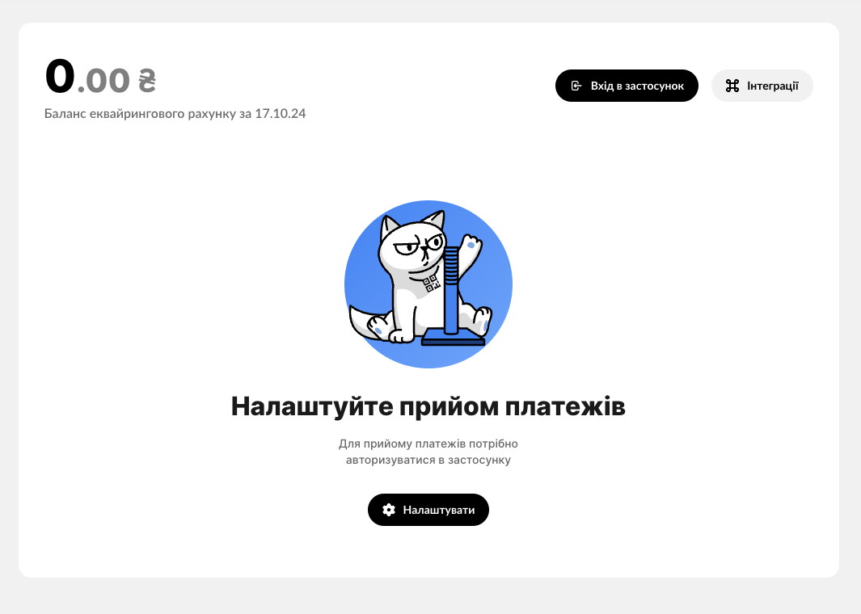Click the blue scratching post

pyautogui.click(x=451, y=290)
